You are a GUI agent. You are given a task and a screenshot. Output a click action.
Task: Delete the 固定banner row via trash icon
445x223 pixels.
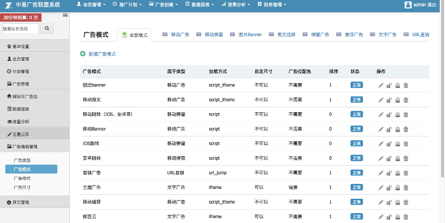click(406, 85)
